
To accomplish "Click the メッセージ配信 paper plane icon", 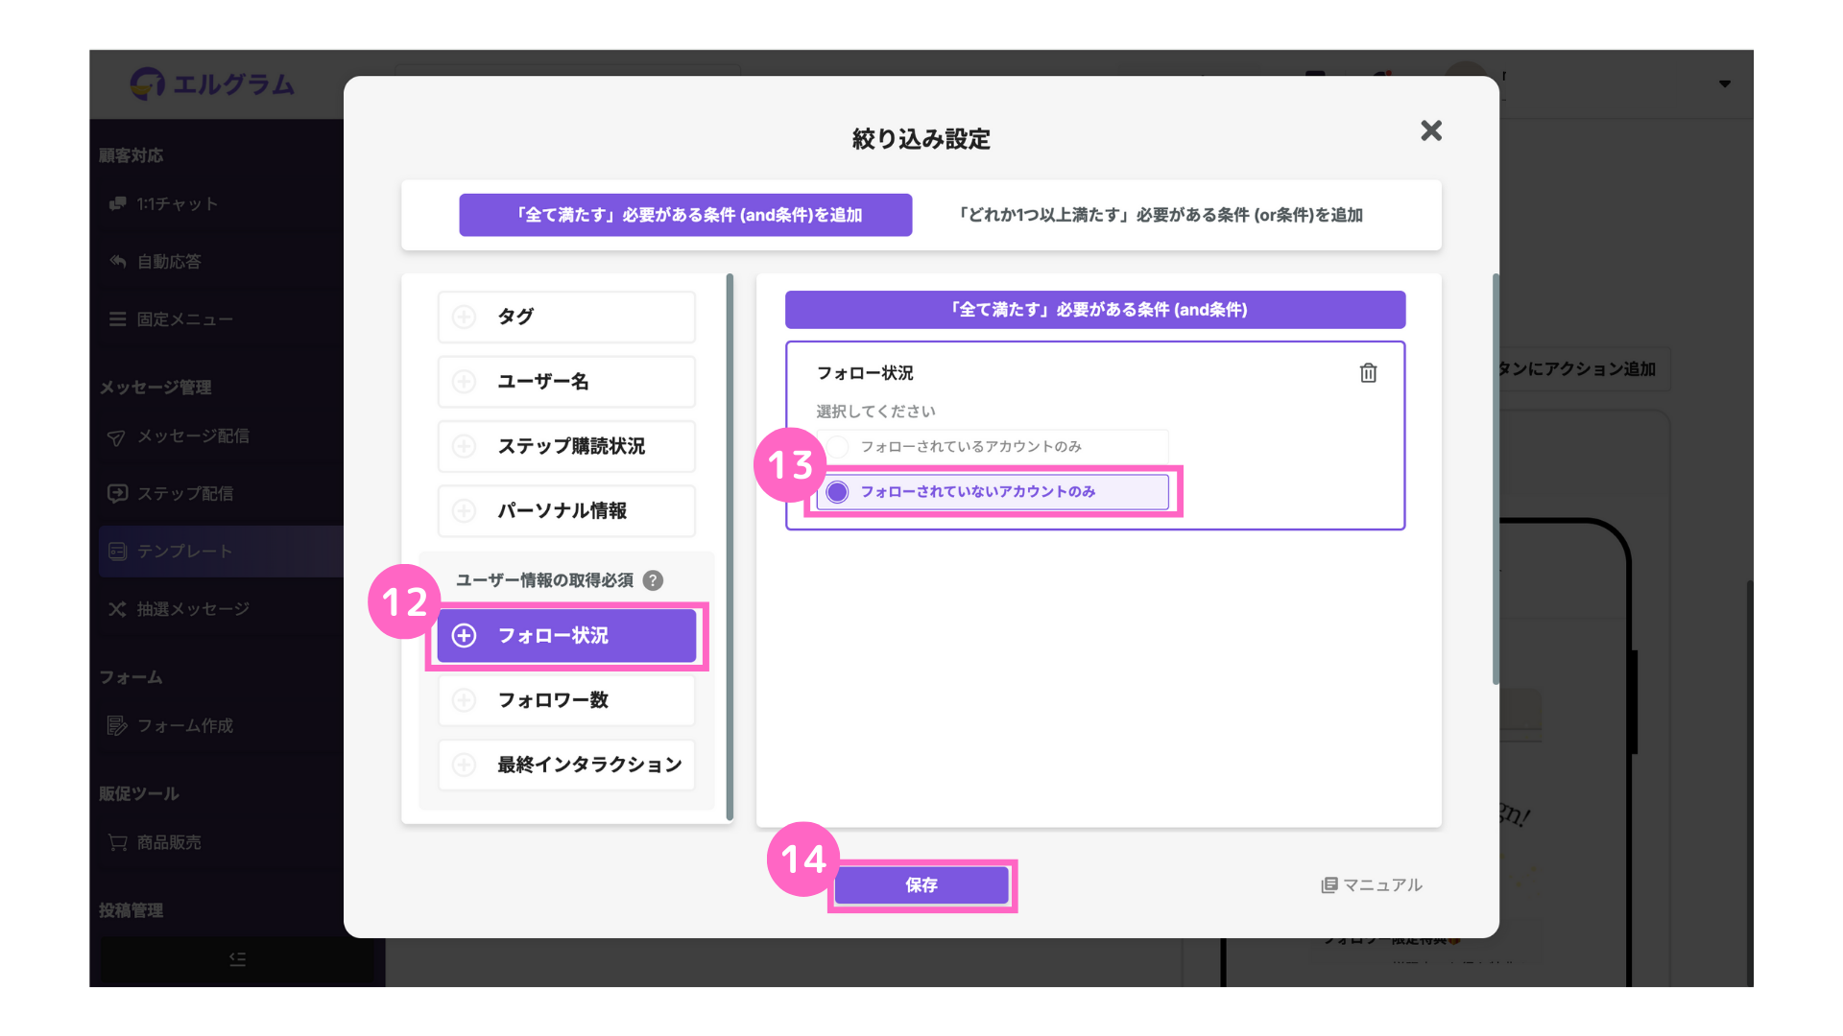I will [116, 437].
